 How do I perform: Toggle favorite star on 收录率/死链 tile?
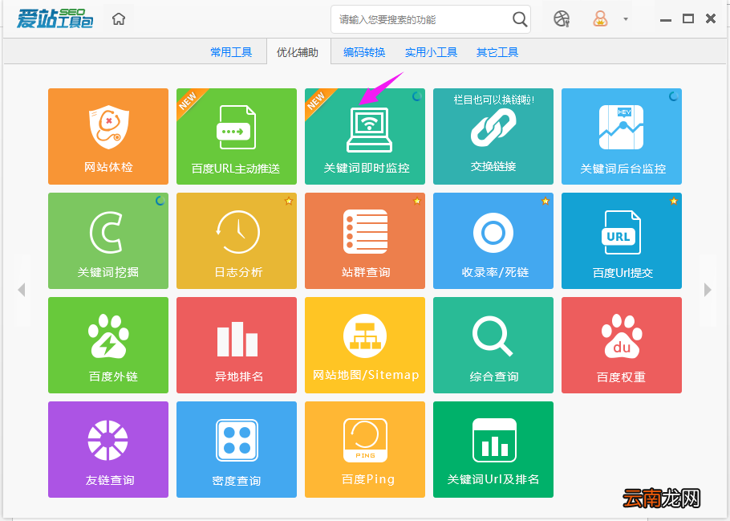(545, 201)
